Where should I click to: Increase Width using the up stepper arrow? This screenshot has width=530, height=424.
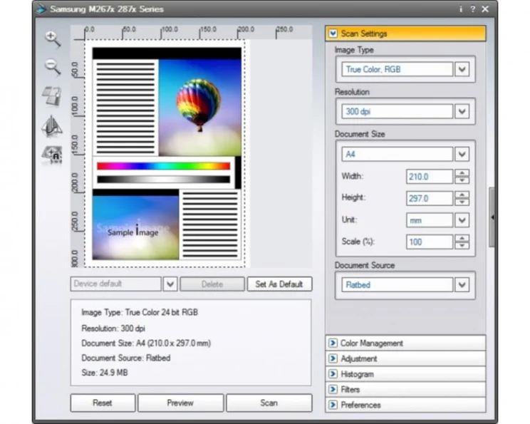462,173
